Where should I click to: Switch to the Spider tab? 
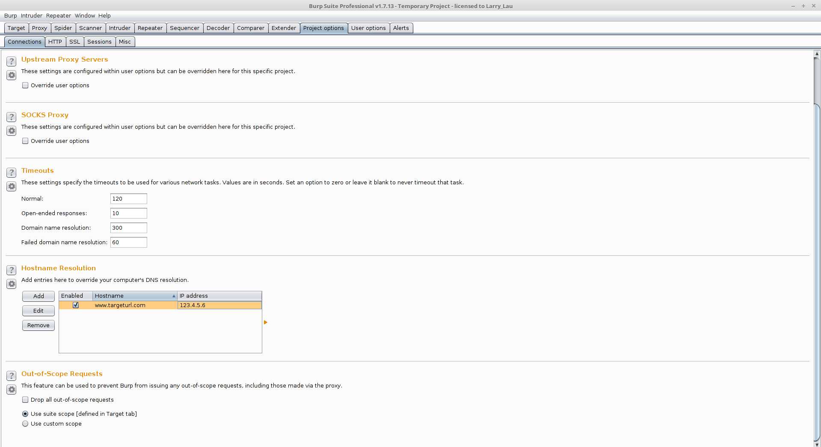(x=63, y=28)
